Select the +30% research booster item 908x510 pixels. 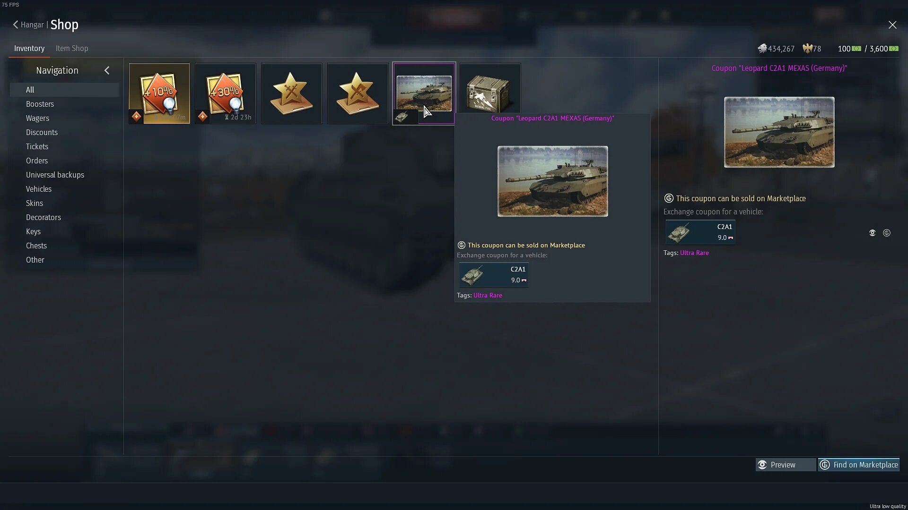pyautogui.click(x=226, y=93)
